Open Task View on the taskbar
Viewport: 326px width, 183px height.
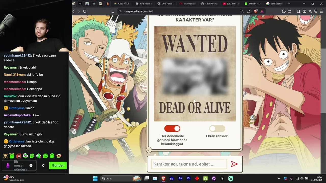tap(146, 178)
